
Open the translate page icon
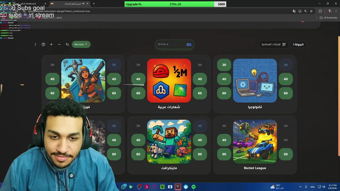point(294,11)
